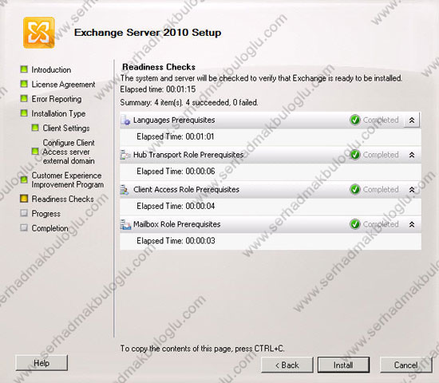
Task: Click the Mailbox Role Prerequisites header bar
Action: [271, 224]
